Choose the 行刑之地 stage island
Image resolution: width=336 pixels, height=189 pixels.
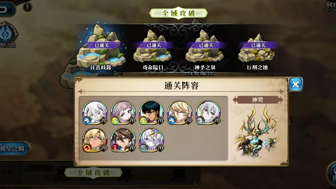[x=257, y=50]
